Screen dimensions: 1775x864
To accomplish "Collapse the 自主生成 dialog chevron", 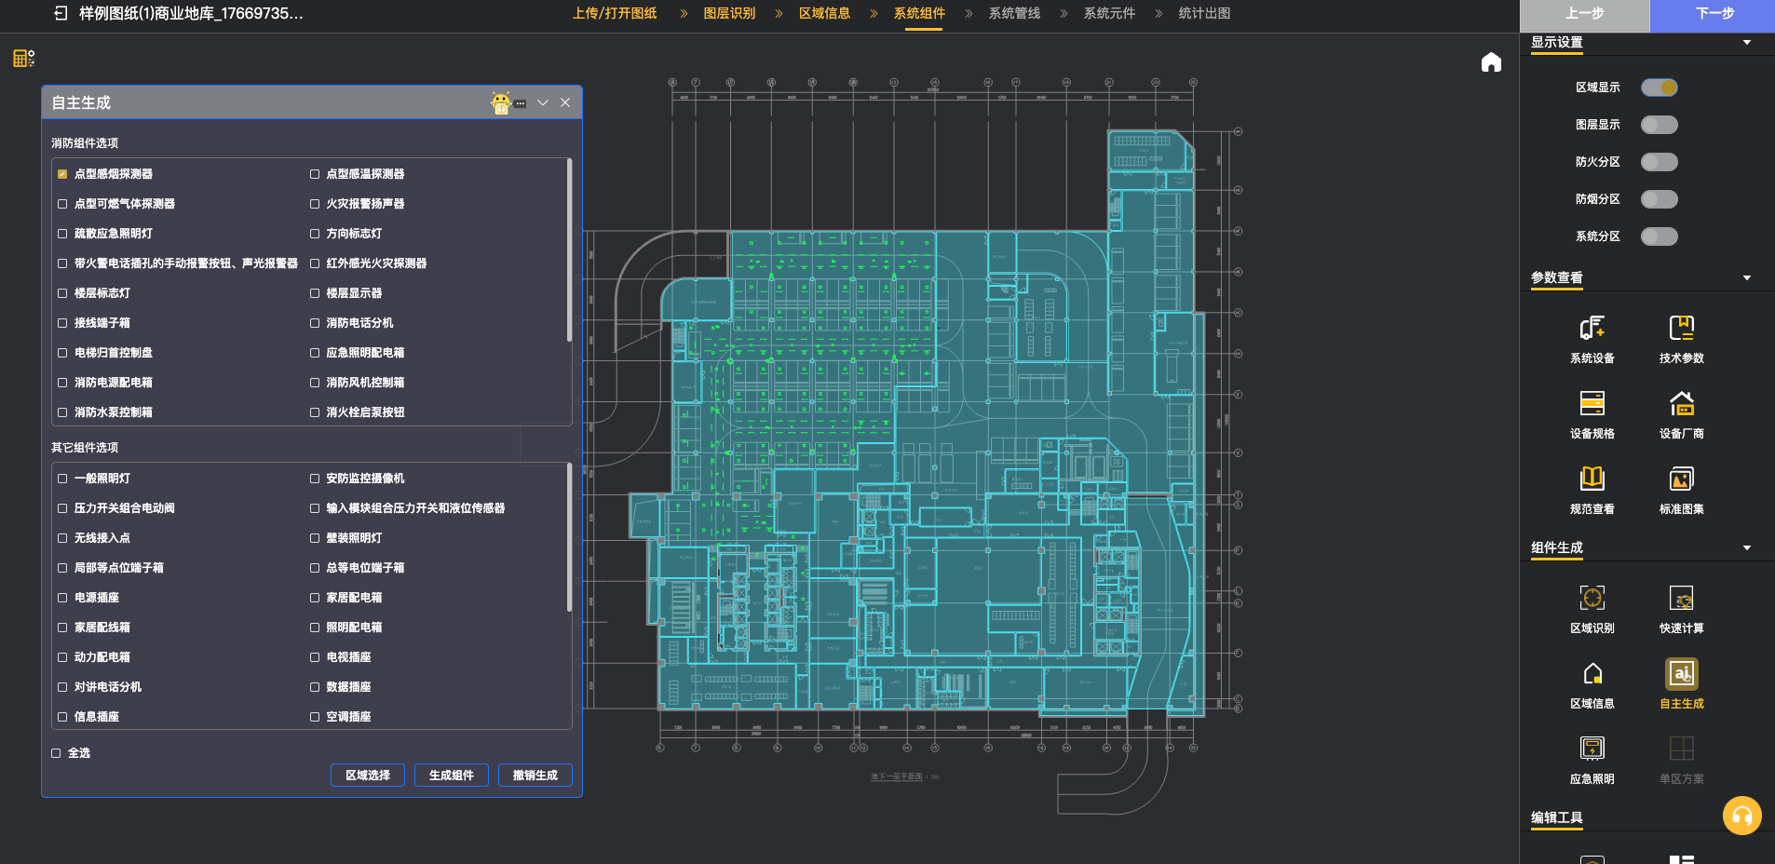I will [543, 102].
